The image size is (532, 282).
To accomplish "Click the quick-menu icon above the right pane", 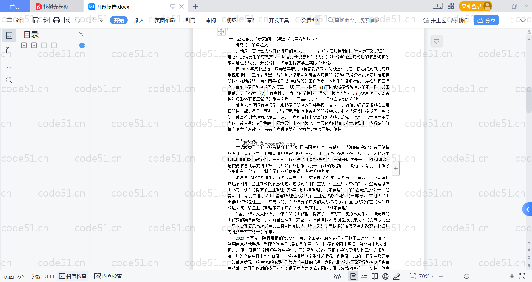I will click(437, 41).
